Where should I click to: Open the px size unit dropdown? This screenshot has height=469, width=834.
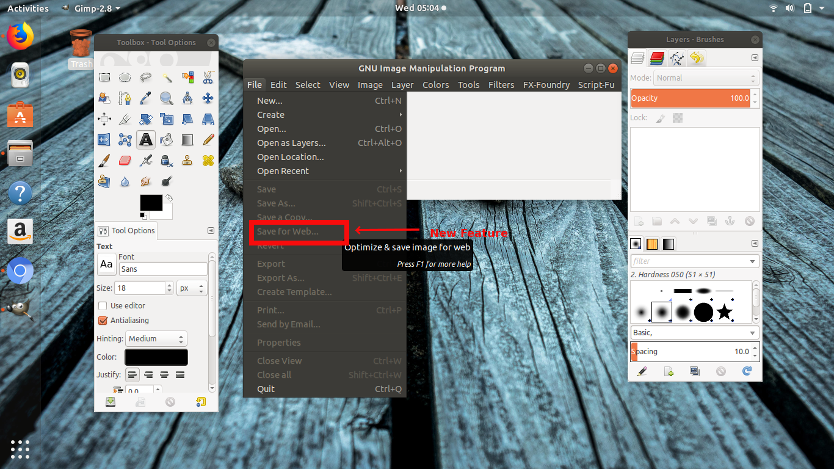(x=192, y=288)
